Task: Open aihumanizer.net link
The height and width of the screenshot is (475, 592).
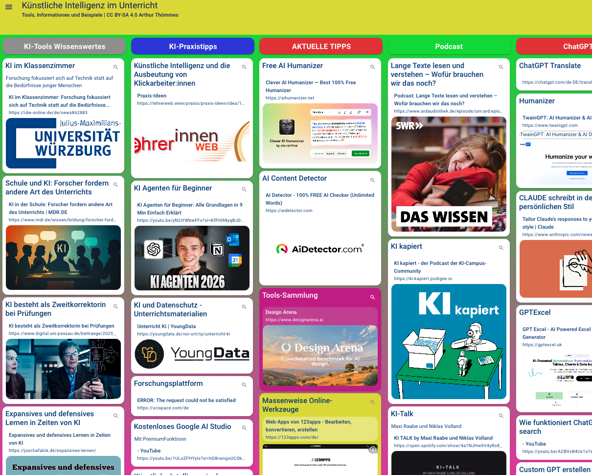Action: [290, 98]
